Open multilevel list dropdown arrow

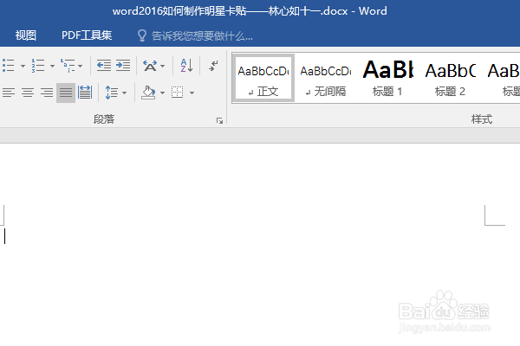tap(80, 66)
